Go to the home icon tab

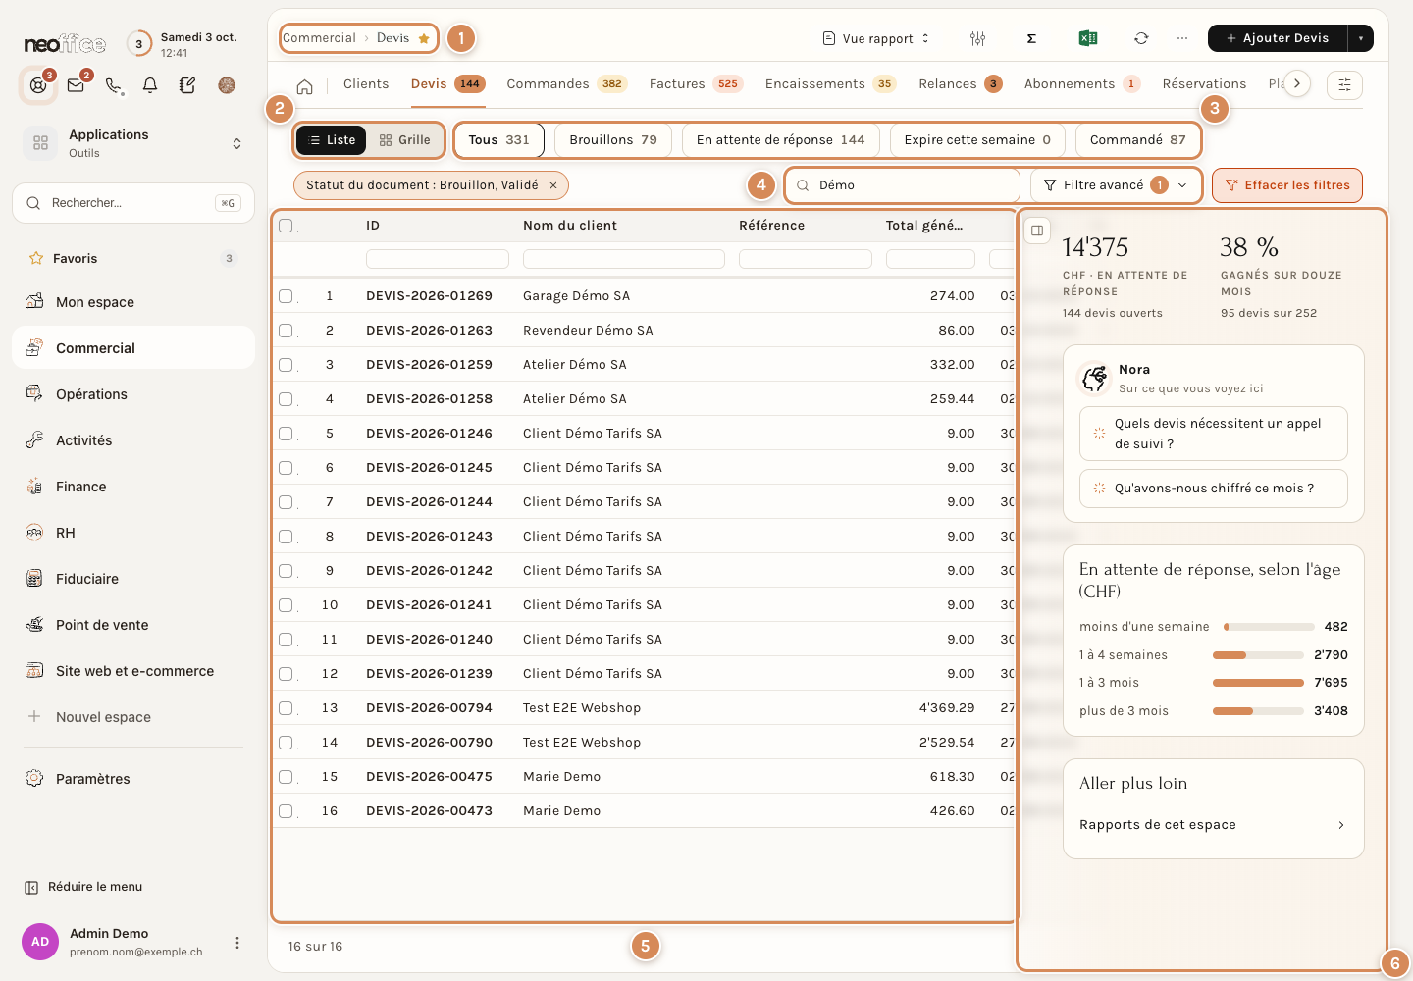[305, 86]
